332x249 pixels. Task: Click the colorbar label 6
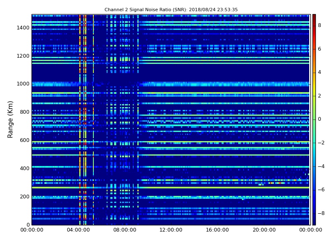pyautogui.click(x=320, y=49)
